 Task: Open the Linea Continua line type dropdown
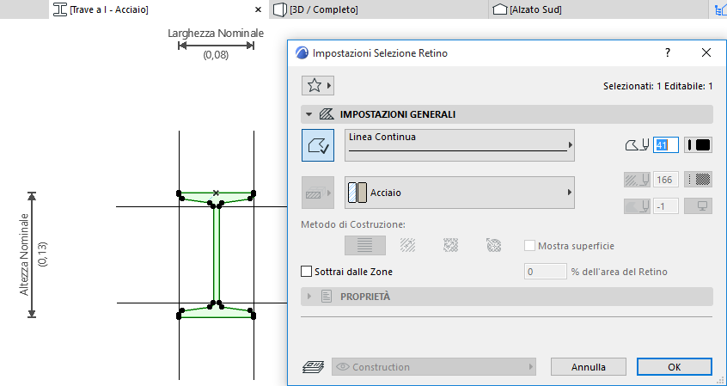click(460, 145)
